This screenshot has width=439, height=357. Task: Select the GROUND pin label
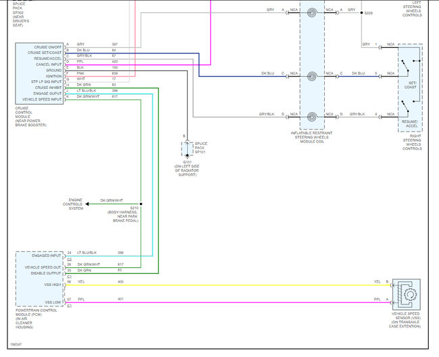[x=53, y=70]
